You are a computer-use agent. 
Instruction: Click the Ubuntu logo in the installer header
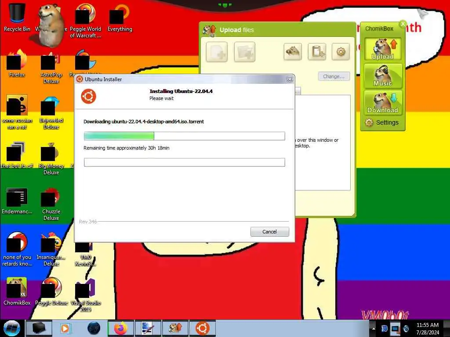tap(88, 96)
